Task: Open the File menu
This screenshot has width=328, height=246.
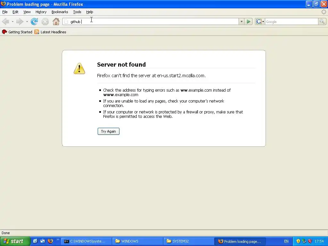Action: point(5,12)
